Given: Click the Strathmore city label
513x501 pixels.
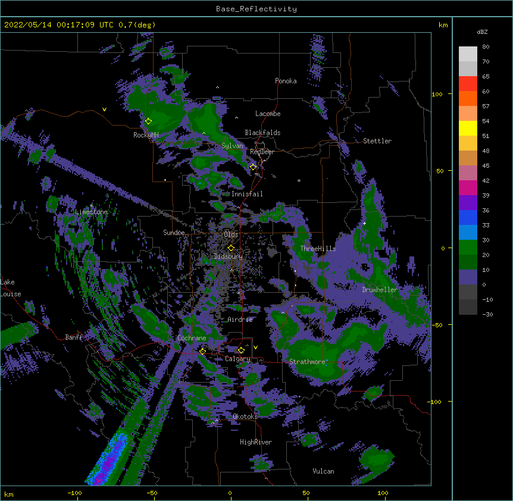Looking at the screenshot, I should [307, 362].
